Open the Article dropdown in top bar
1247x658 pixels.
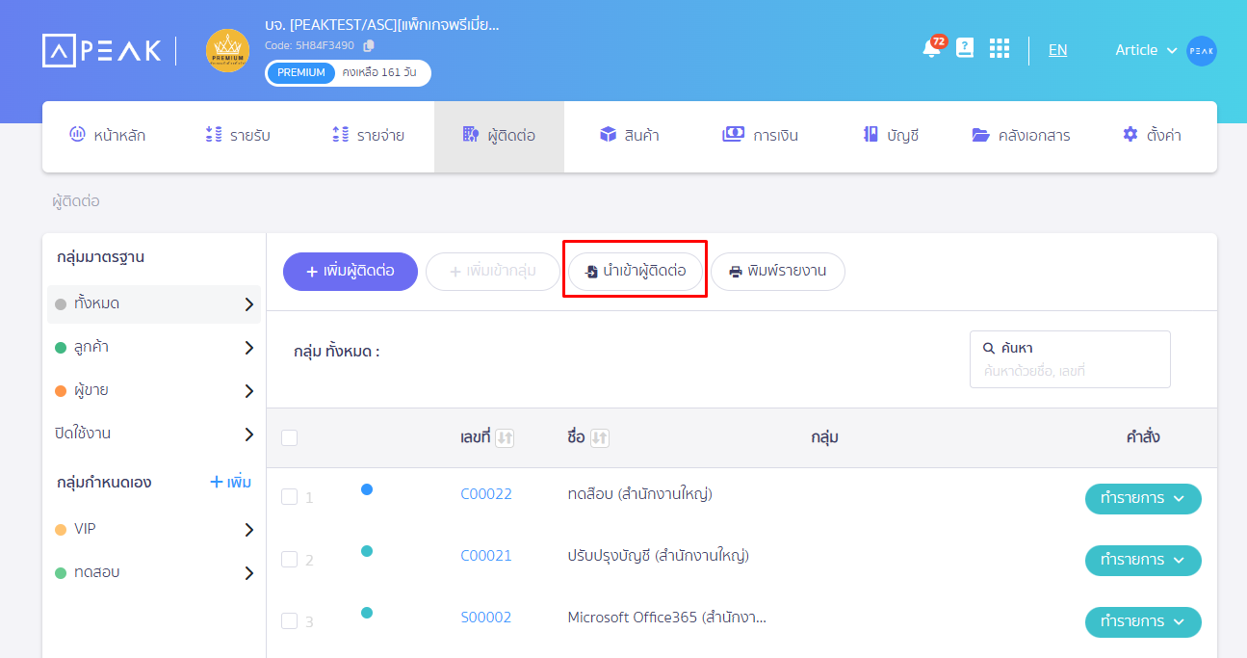pos(1145,50)
